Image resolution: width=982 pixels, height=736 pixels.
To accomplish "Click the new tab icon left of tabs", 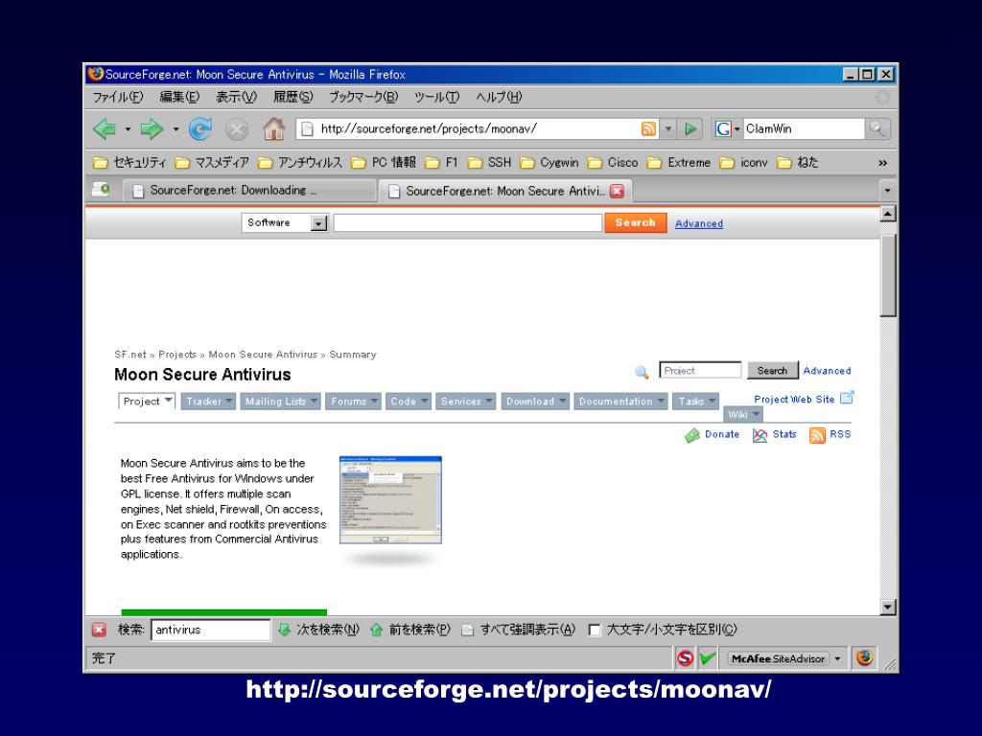I will coord(101,190).
